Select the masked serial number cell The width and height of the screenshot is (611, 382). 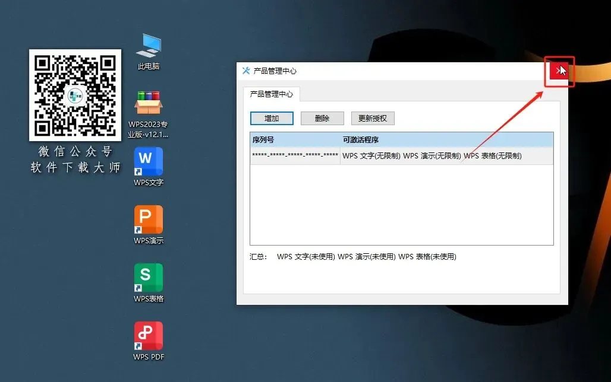click(x=295, y=155)
